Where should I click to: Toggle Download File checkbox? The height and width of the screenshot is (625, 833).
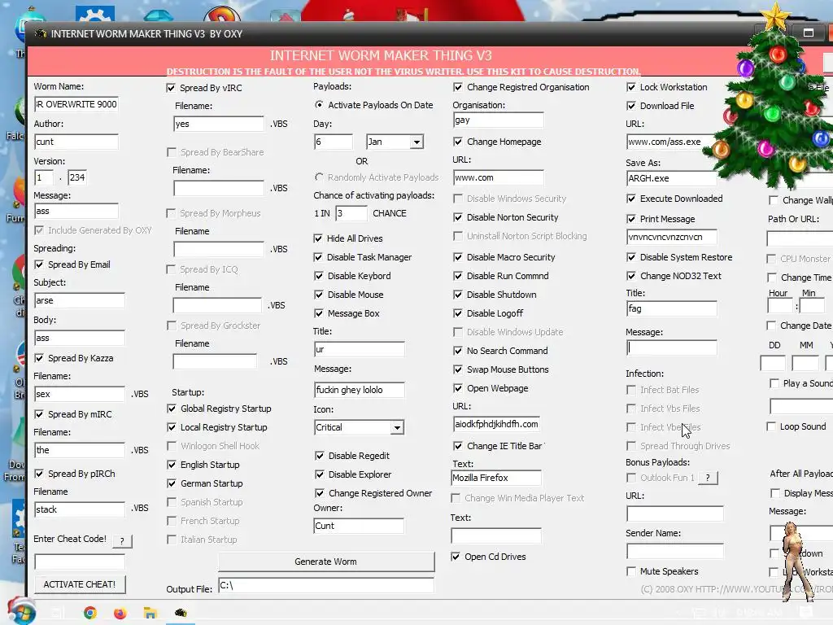pyautogui.click(x=630, y=106)
